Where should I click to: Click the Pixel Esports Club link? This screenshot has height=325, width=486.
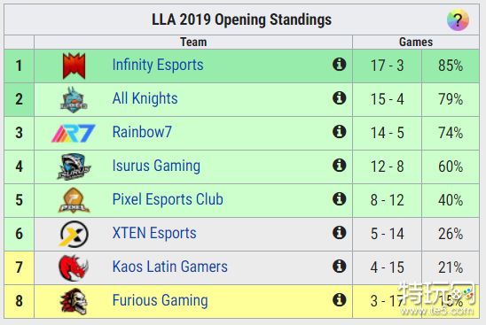pyautogui.click(x=168, y=199)
